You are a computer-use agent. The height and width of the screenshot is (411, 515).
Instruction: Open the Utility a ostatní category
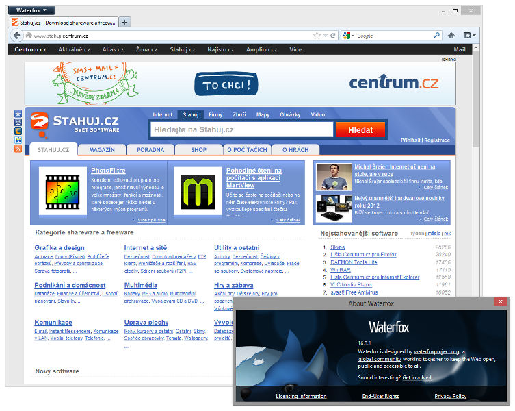(237, 248)
